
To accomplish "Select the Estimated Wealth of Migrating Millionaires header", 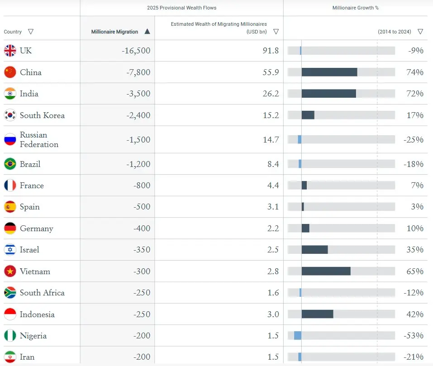I will [219, 28].
